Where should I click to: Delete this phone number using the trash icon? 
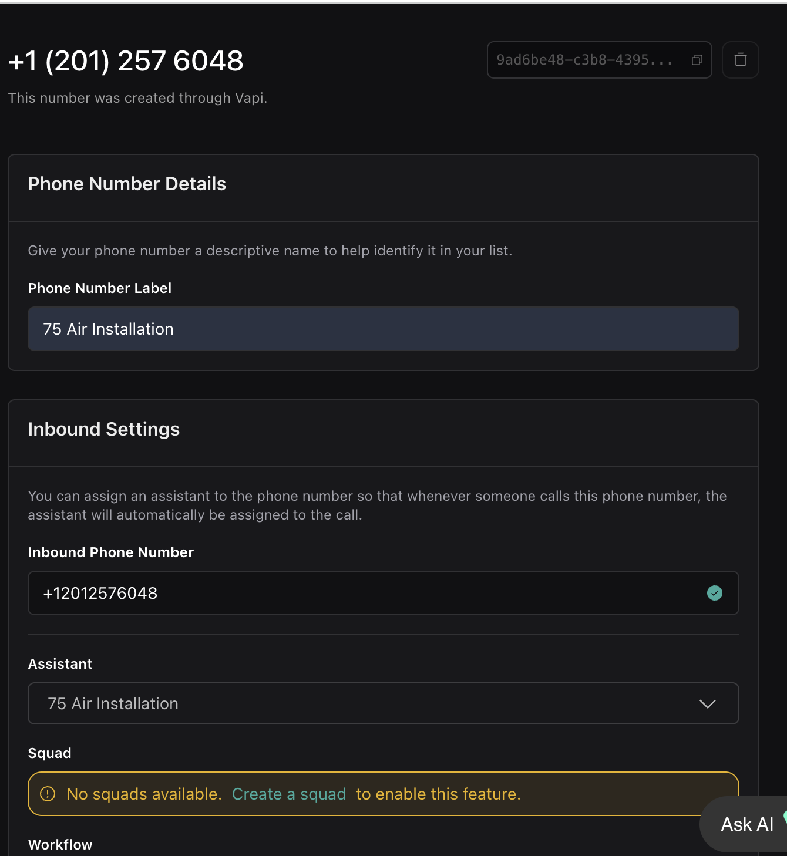tap(740, 60)
